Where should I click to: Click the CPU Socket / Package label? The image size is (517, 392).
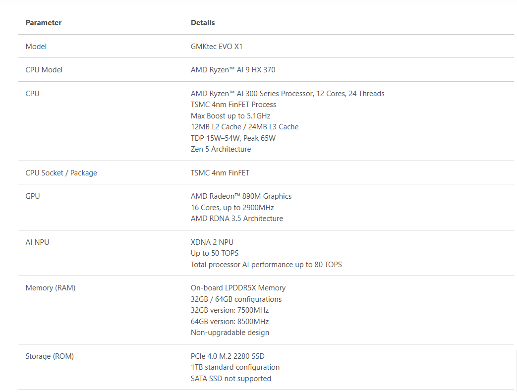(x=61, y=173)
